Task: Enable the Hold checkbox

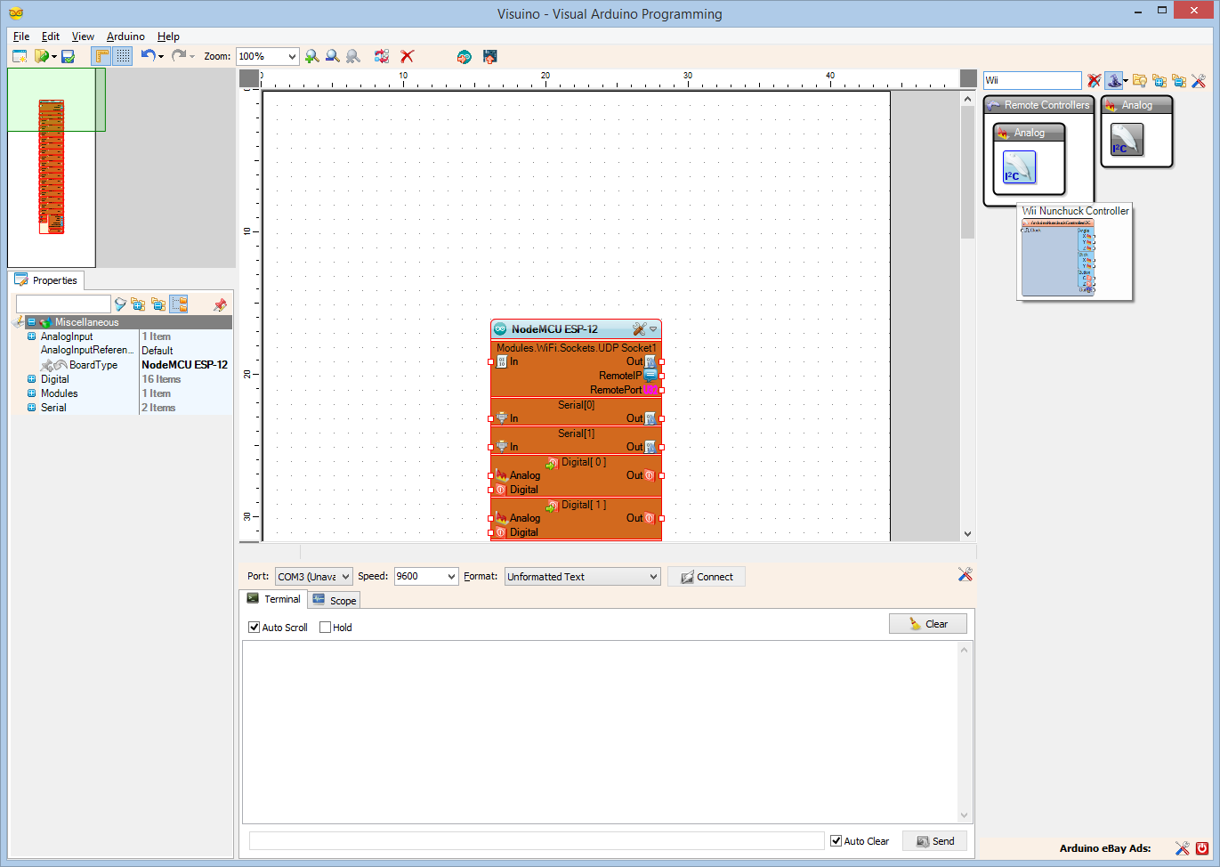Action: coord(325,628)
